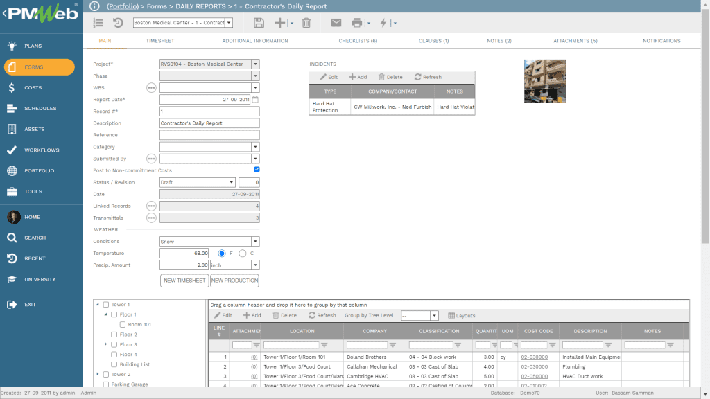The width and height of the screenshot is (710, 399).
Task: Open the Transmittals ellipsis button
Action: point(151,218)
